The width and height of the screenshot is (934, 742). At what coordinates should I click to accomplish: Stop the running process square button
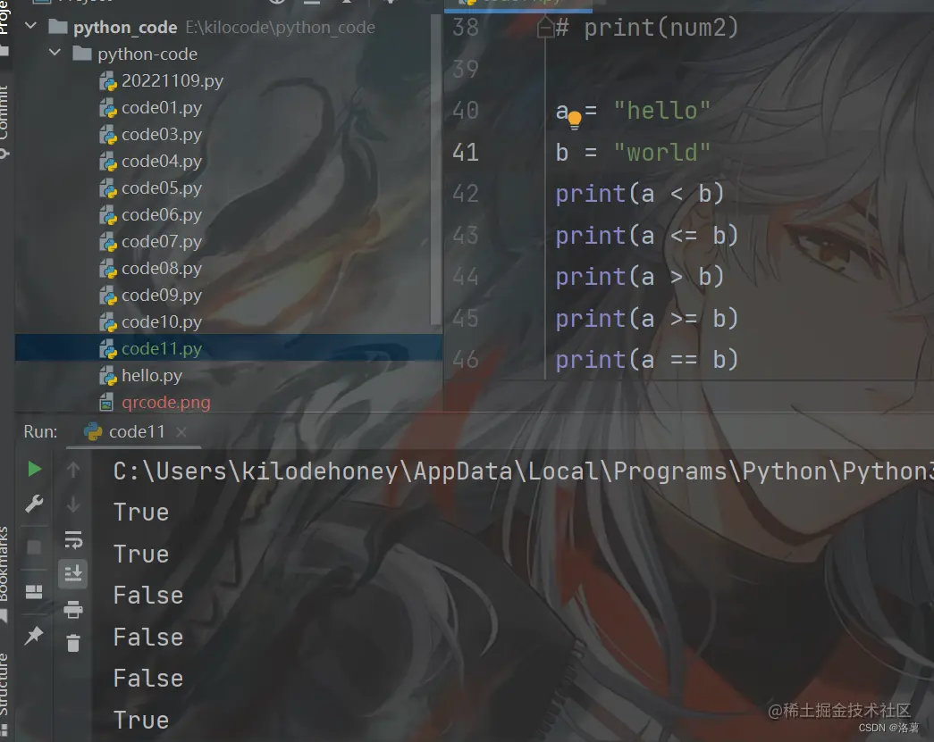tap(34, 547)
